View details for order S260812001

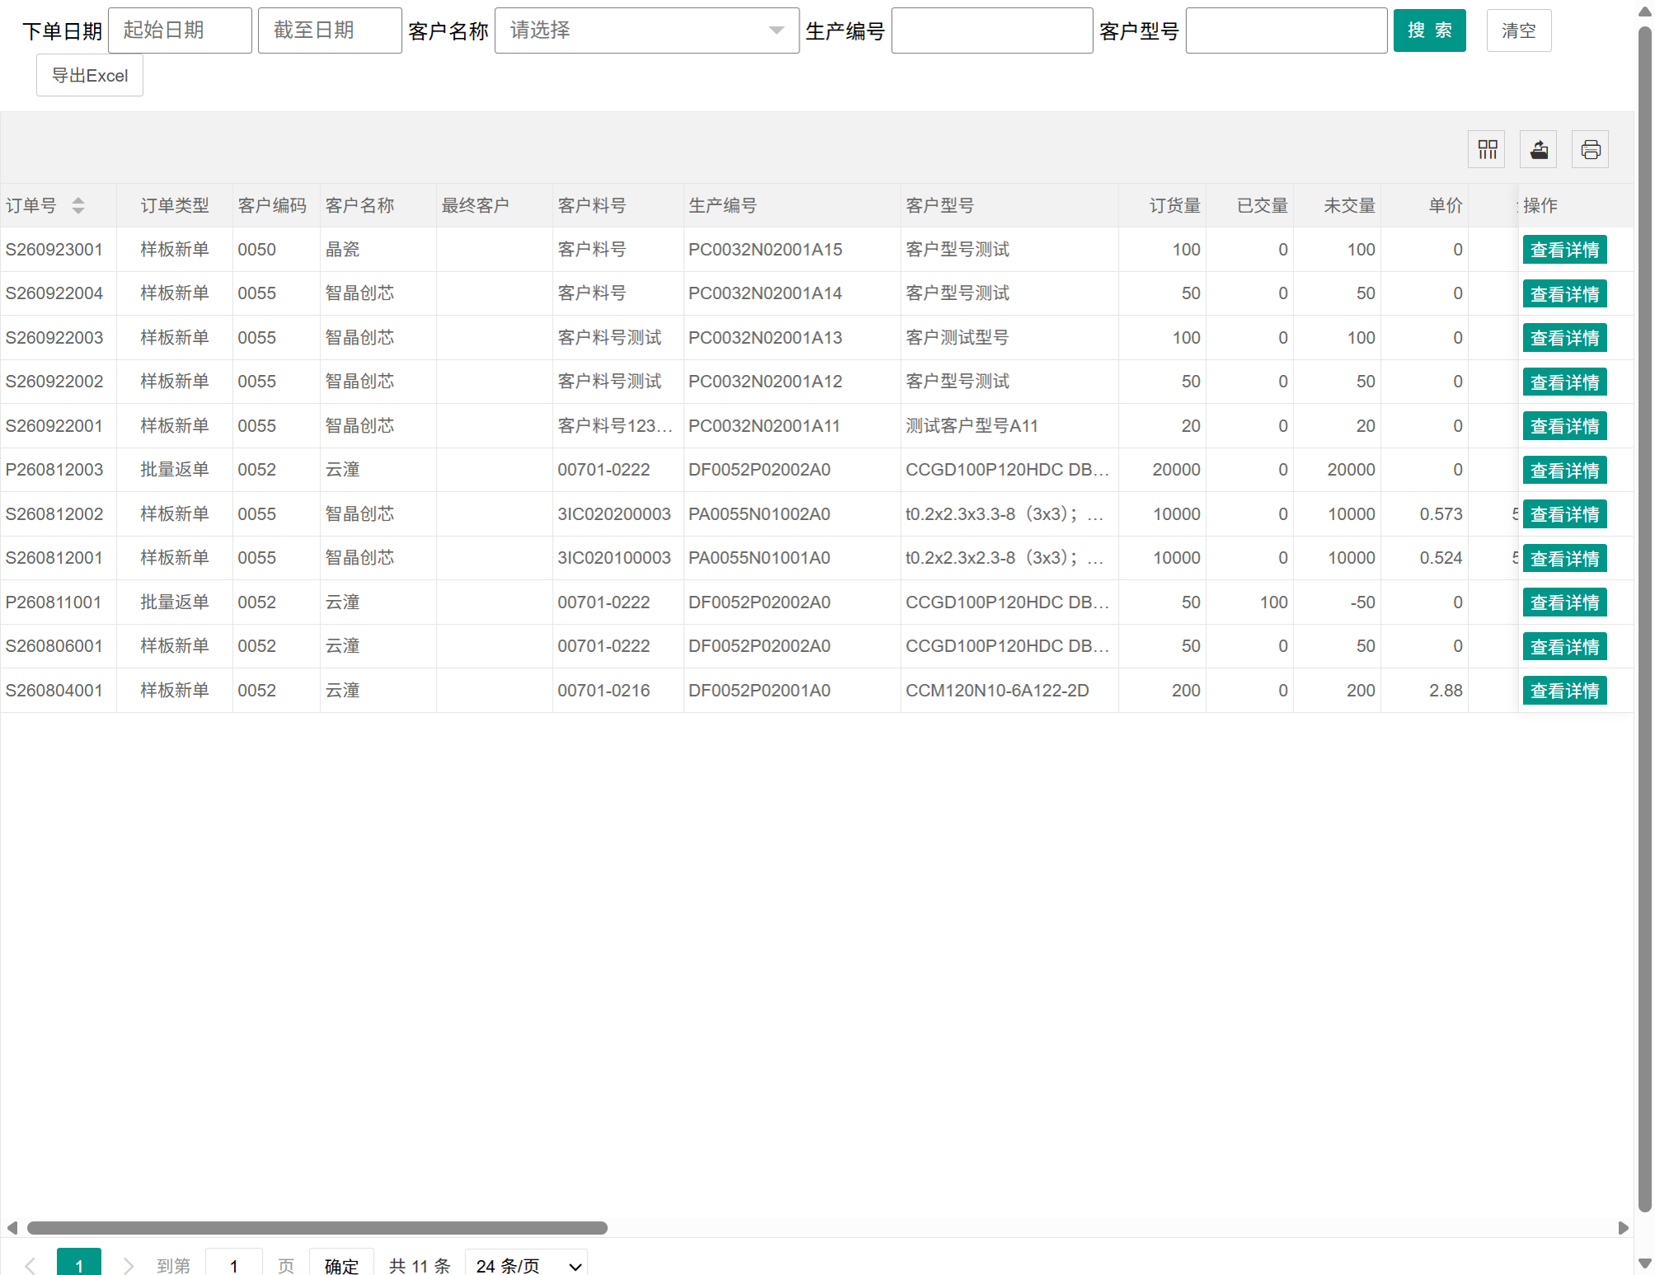(1564, 559)
